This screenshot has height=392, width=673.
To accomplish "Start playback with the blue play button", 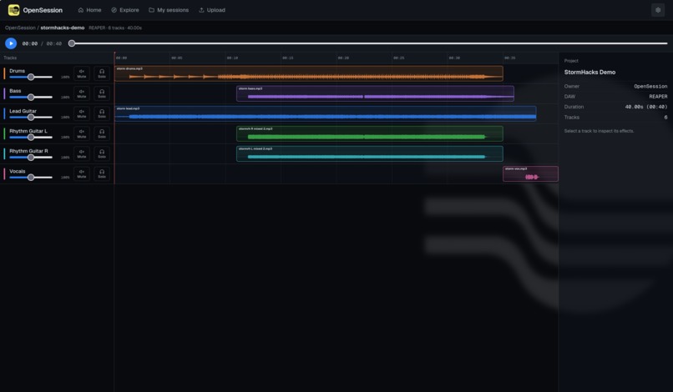I will coord(11,43).
